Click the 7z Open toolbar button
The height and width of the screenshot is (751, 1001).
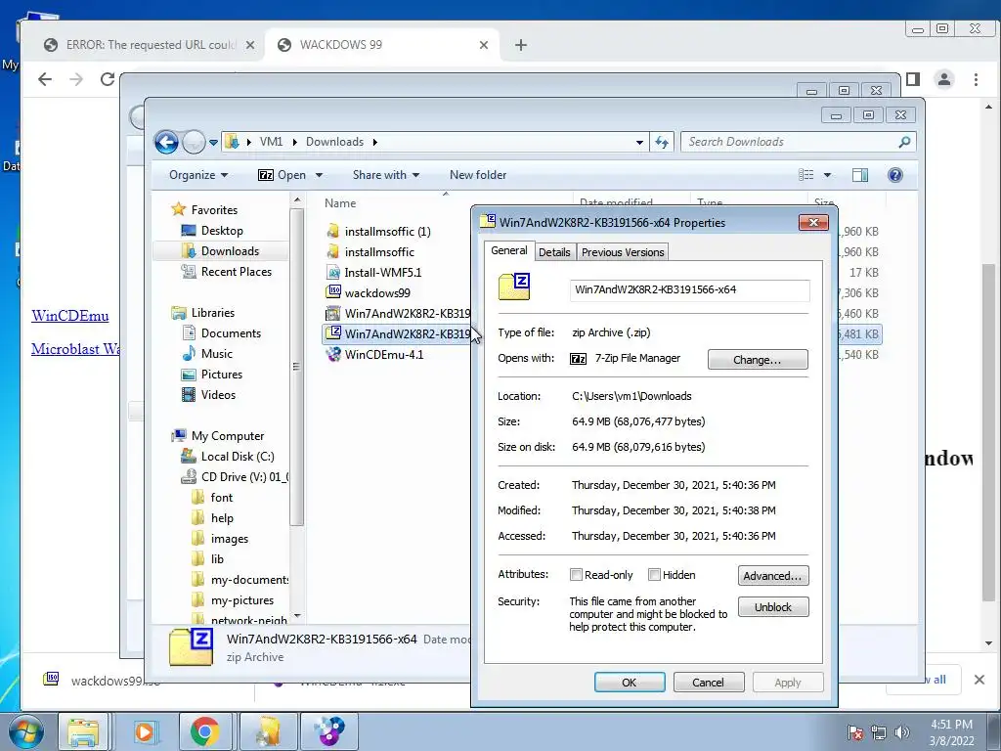pos(282,175)
